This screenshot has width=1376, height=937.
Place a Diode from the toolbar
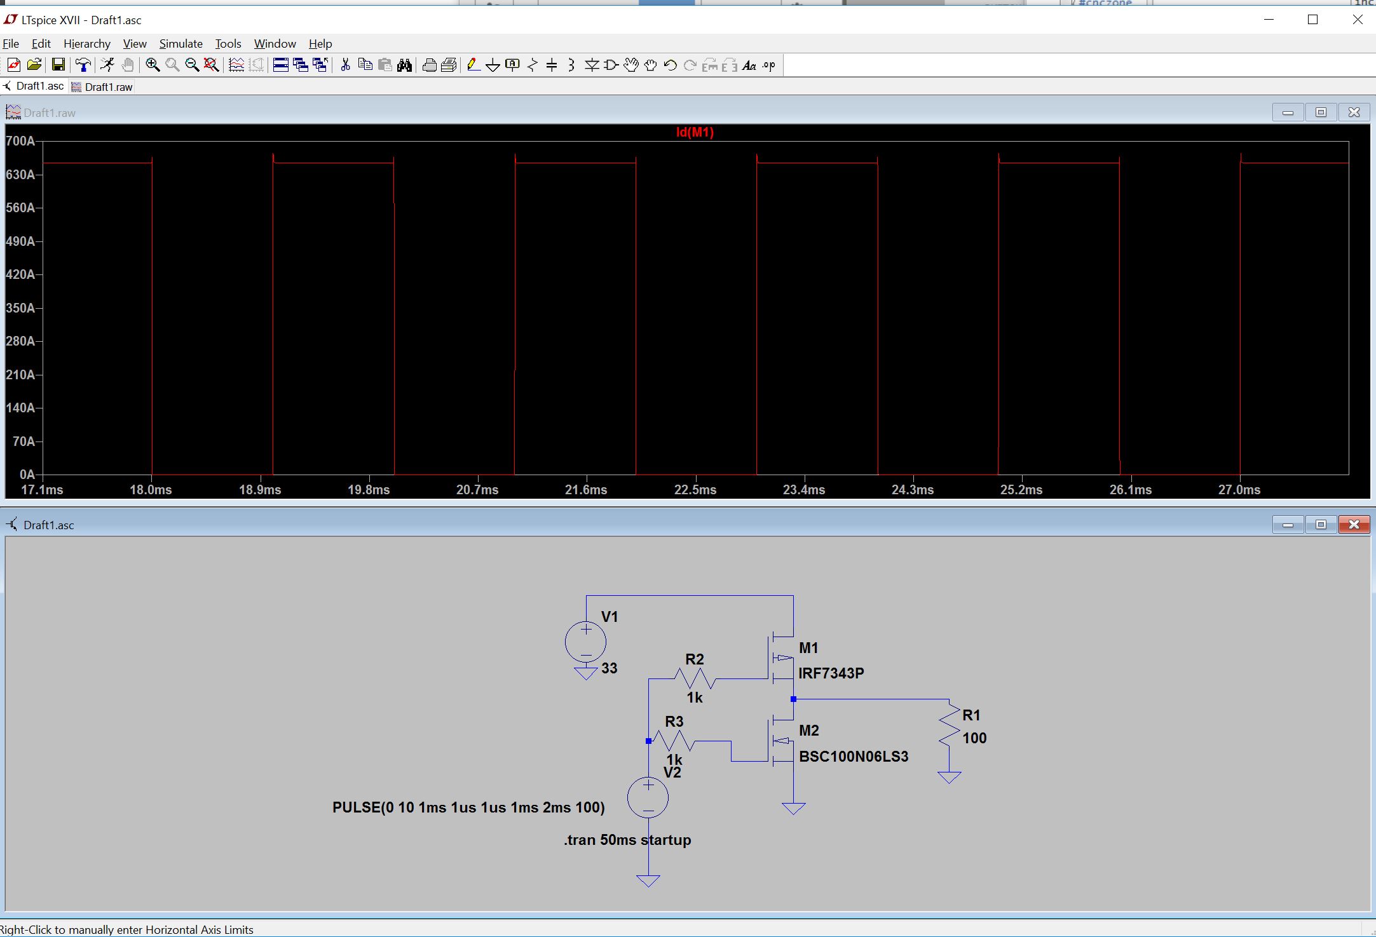pyautogui.click(x=592, y=65)
